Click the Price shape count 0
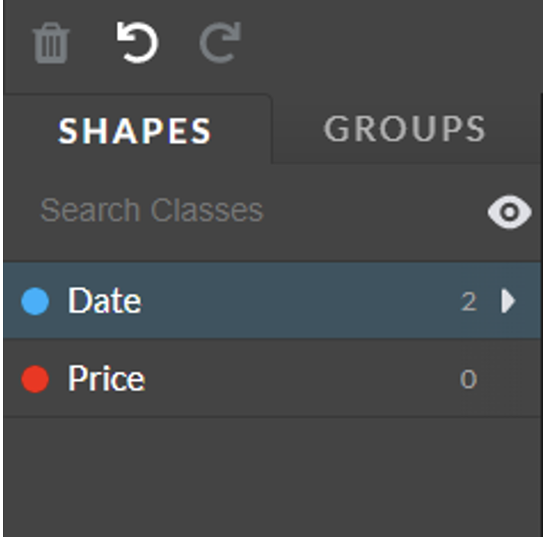This screenshot has width=543, height=537. tap(468, 379)
